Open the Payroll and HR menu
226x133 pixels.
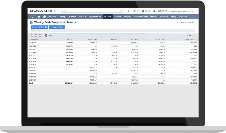(95, 17)
